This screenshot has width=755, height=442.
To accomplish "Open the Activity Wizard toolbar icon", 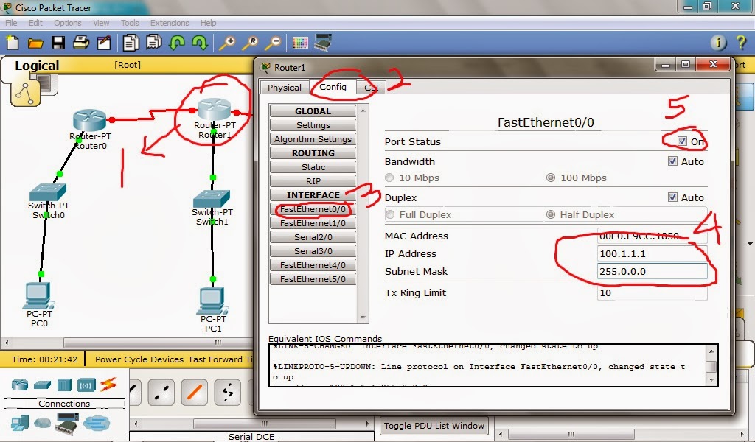I will [x=104, y=43].
